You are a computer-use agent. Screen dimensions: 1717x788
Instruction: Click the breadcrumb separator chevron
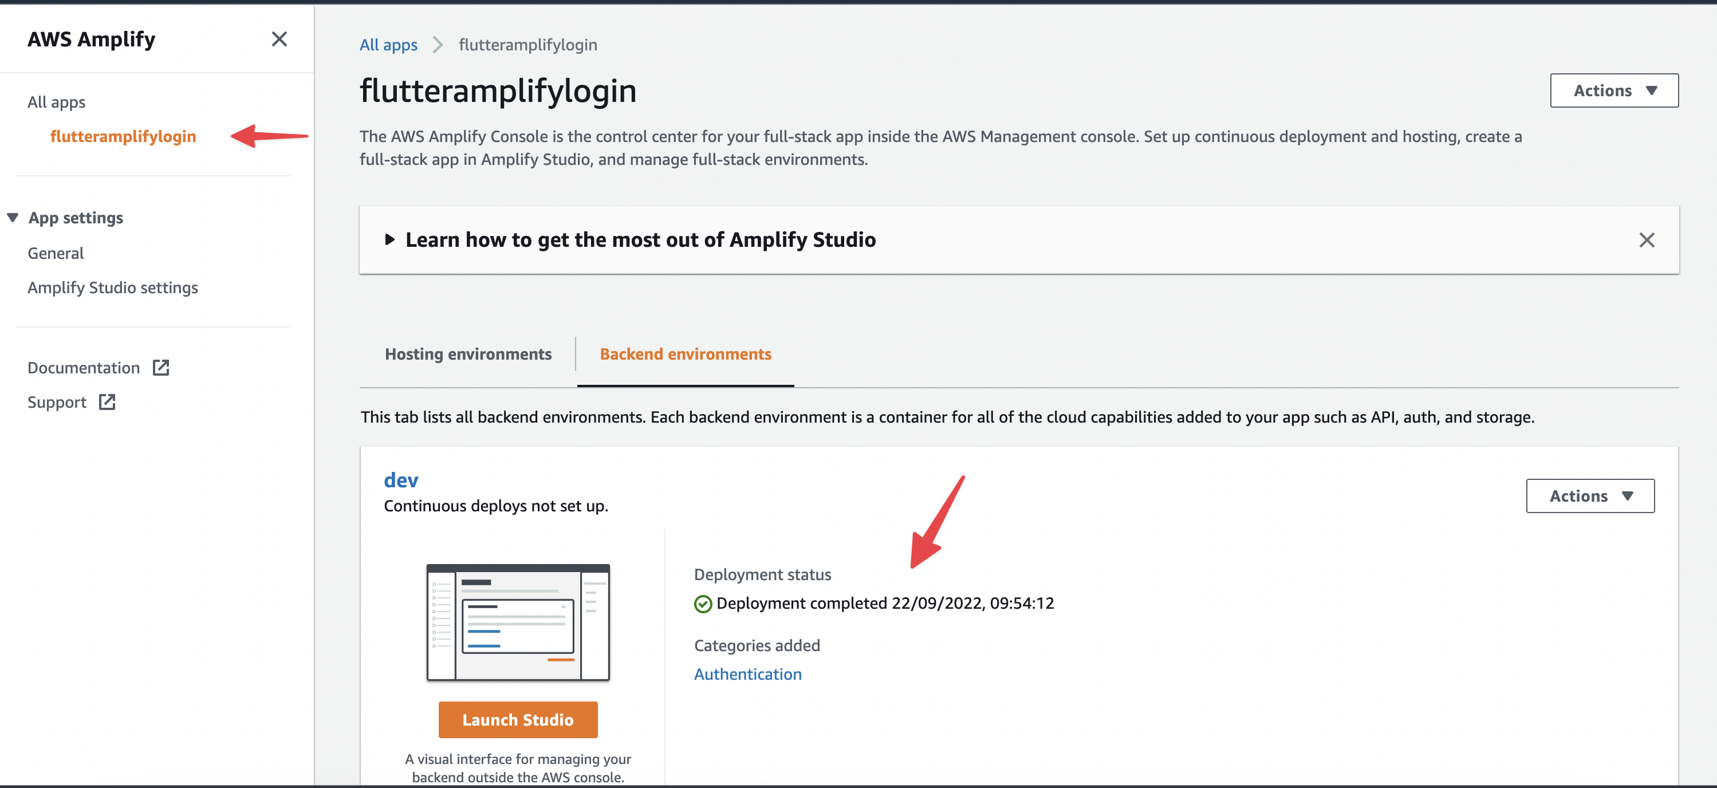(x=437, y=44)
